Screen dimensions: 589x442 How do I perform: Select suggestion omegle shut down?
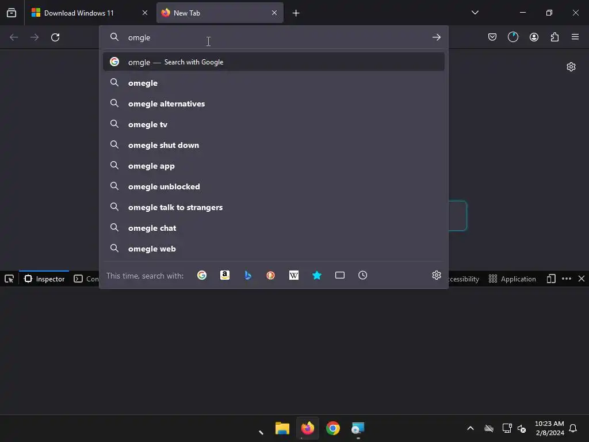pos(274,145)
